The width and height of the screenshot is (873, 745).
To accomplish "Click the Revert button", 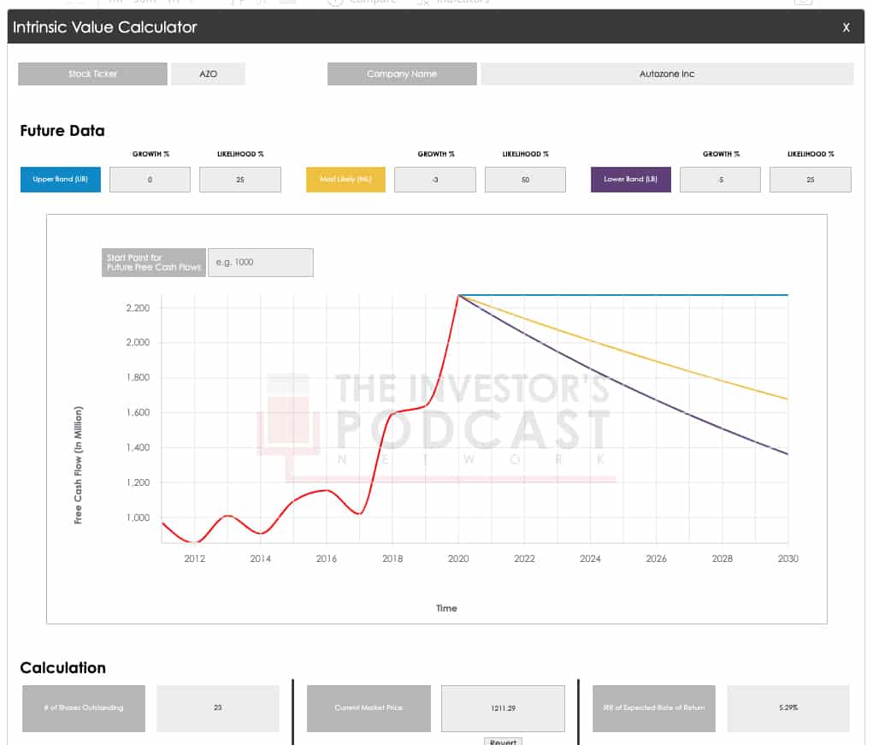I will click(504, 742).
